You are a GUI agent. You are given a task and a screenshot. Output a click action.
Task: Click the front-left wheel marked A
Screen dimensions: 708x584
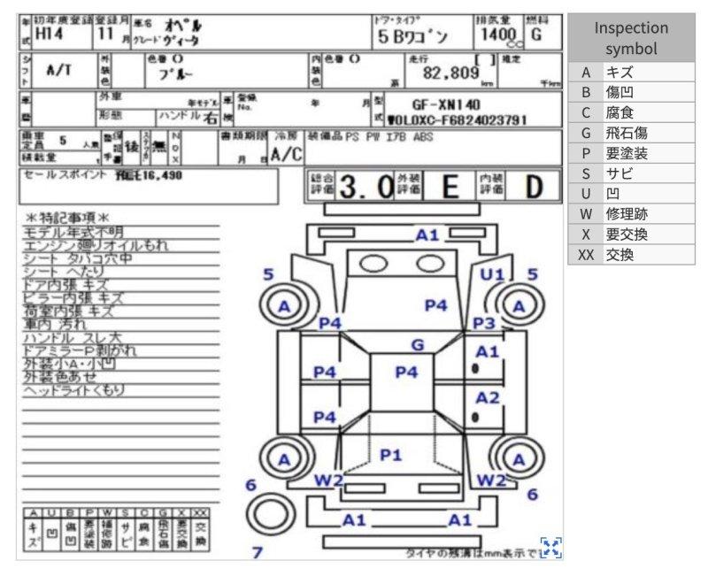[285, 306]
